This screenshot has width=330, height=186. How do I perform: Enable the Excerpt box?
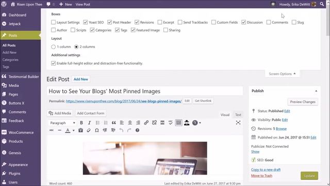160,22
